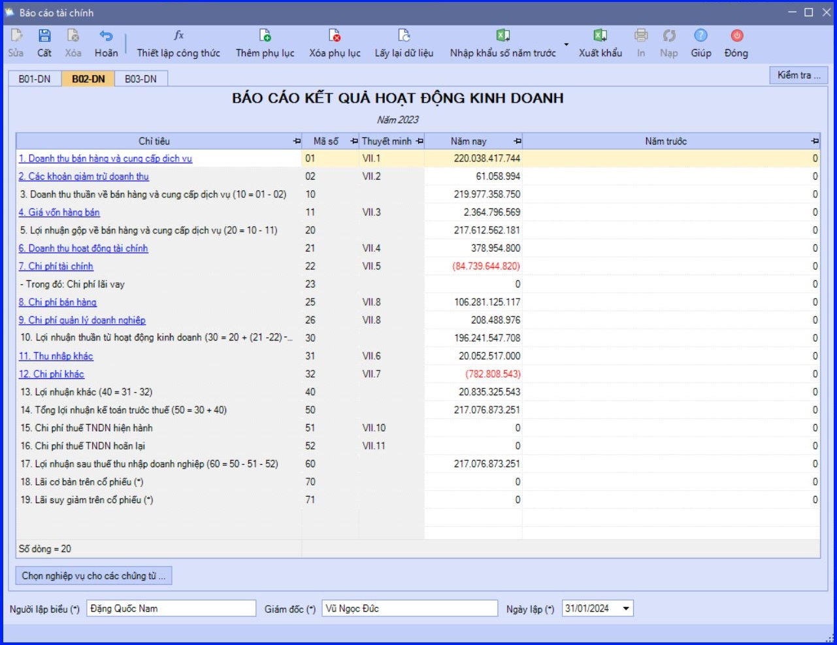Pin the Năm trước column header
The height and width of the screenshot is (645, 837).
(x=815, y=141)
